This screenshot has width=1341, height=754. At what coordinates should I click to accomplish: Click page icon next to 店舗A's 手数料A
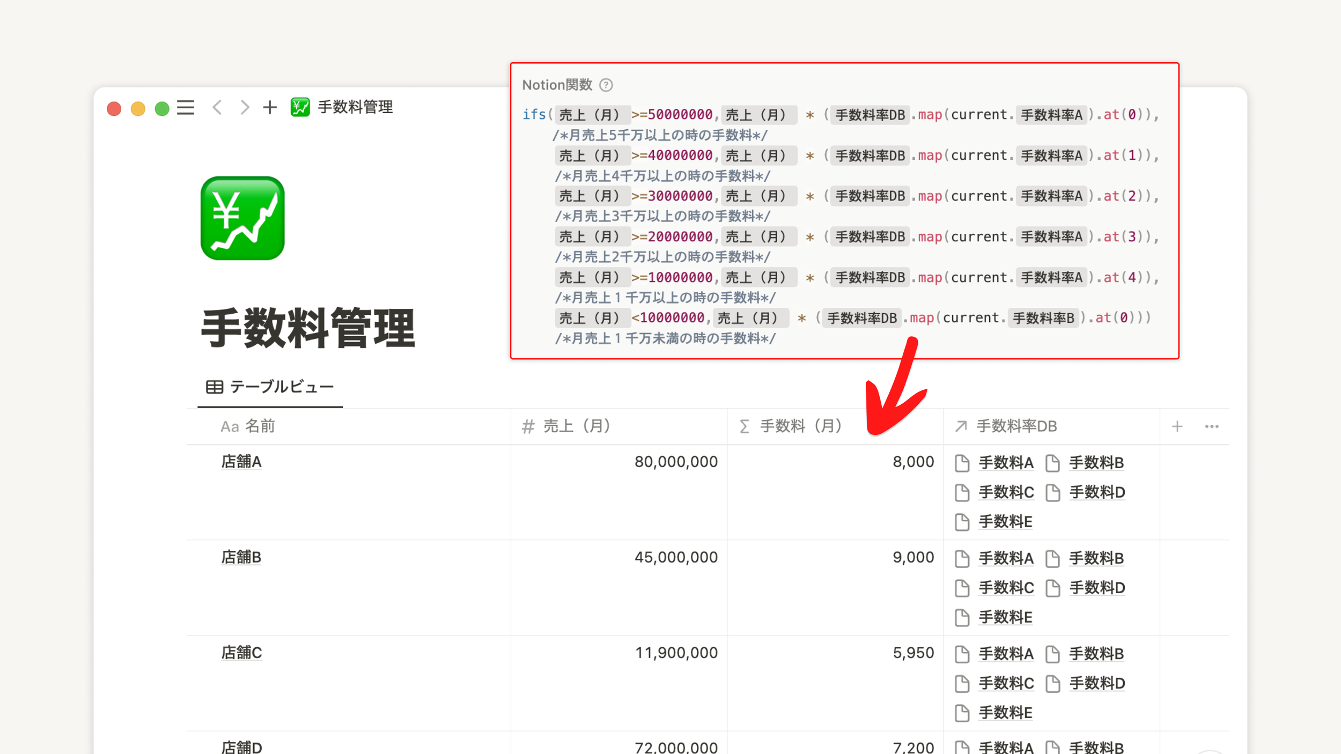click(x=962, y=463)
